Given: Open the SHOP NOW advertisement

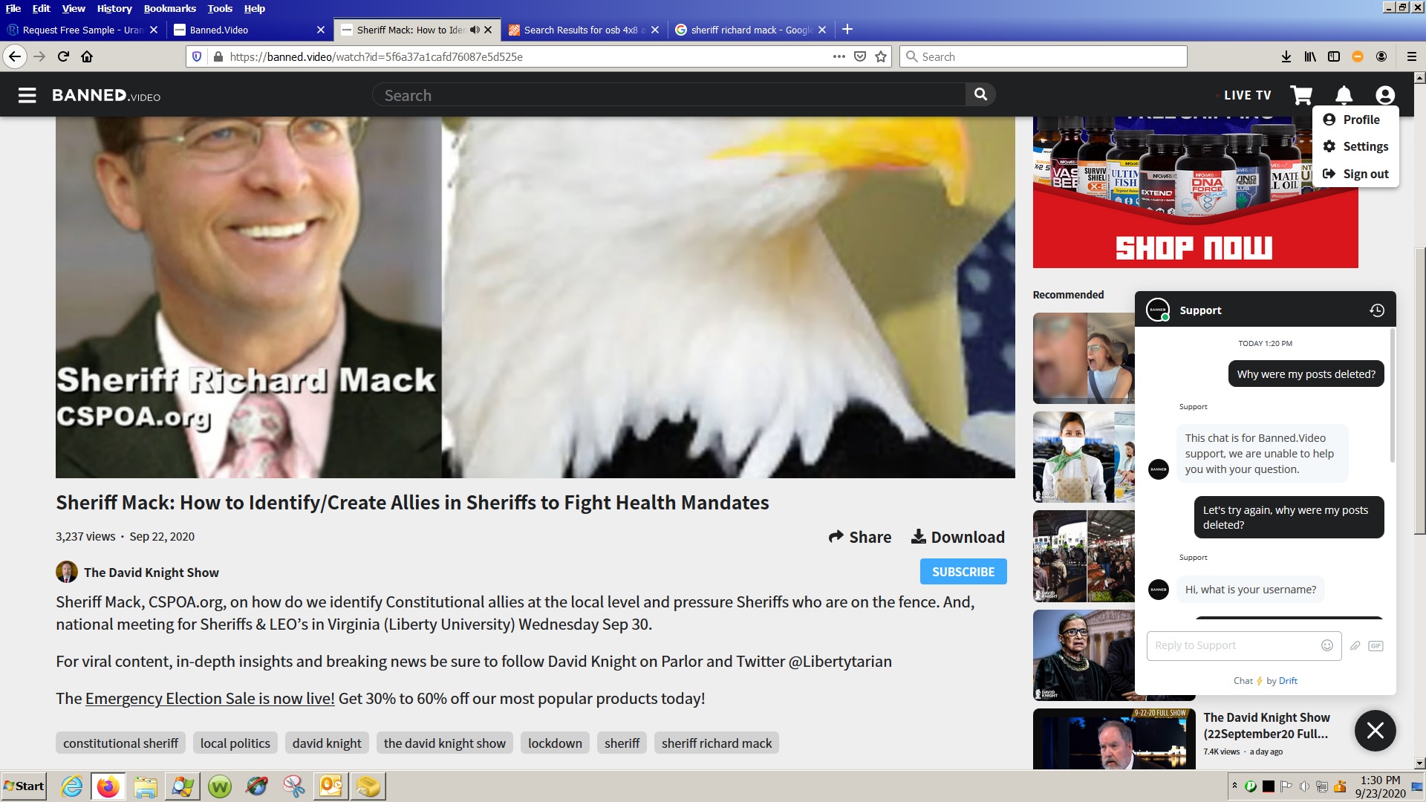Looking at the screenshot, I should 1195,192.
